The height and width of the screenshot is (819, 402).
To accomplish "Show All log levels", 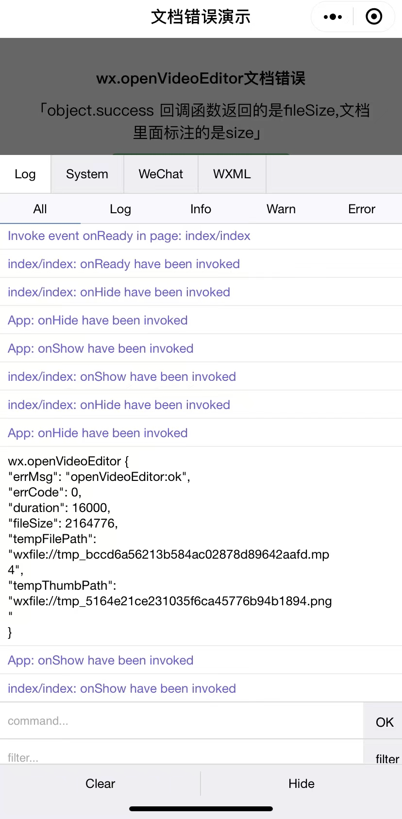I will click(x=40, y=209).
